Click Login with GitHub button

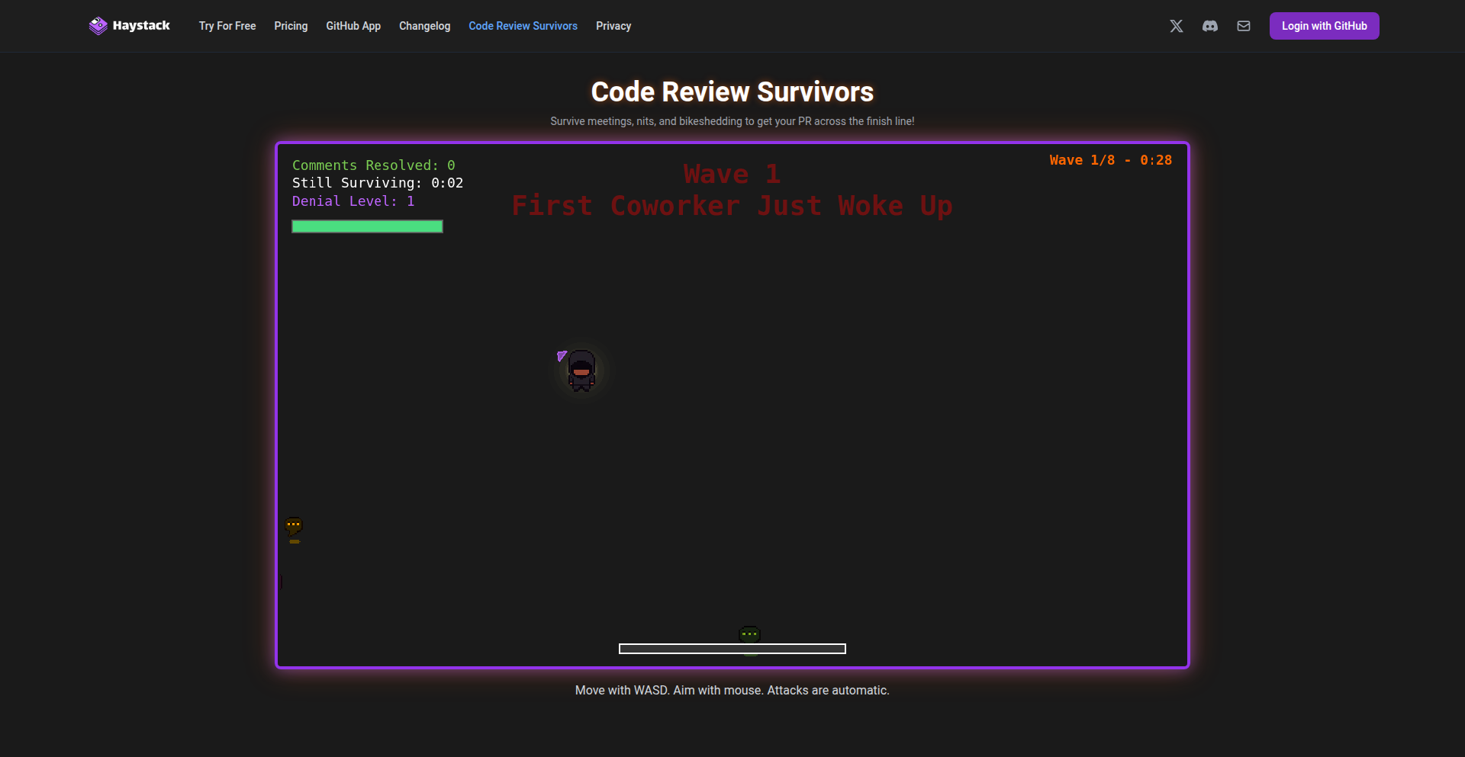point(1324,26)
